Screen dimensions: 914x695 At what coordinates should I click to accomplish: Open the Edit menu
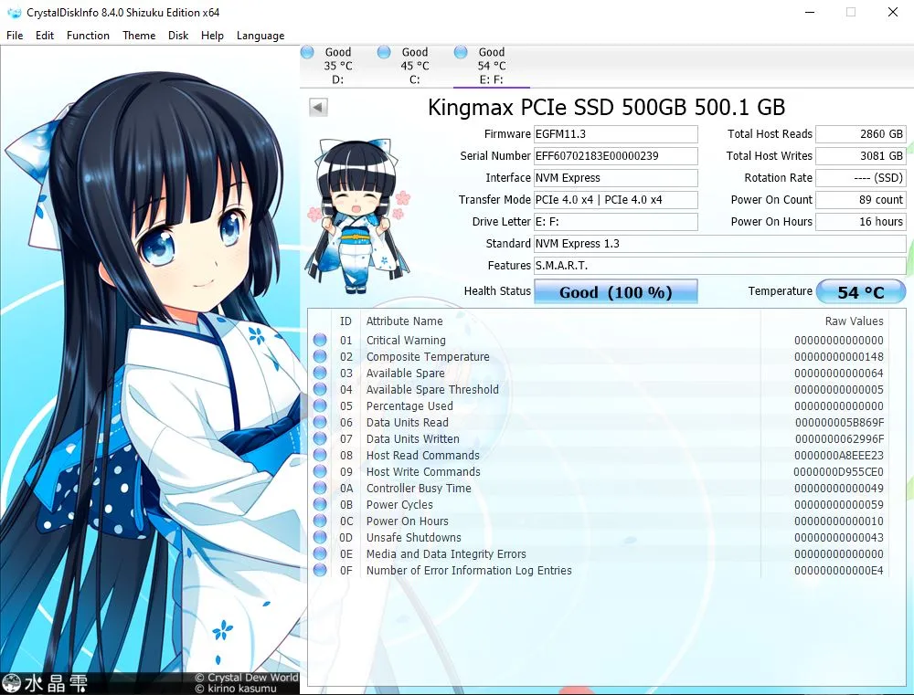[44, 36]
